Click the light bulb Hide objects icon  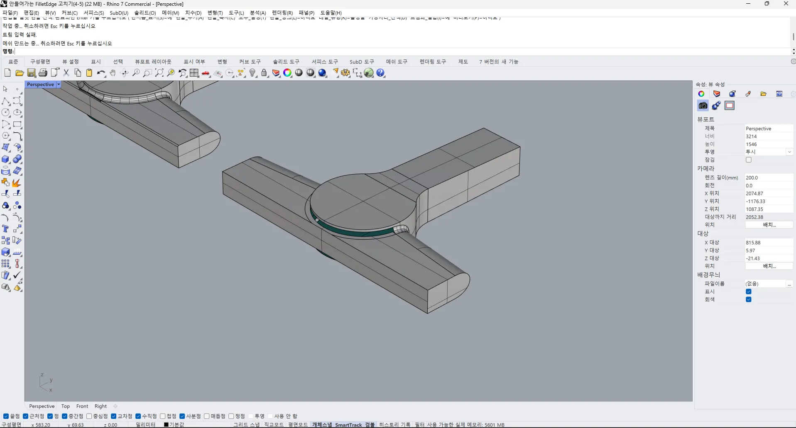(252, 73)
